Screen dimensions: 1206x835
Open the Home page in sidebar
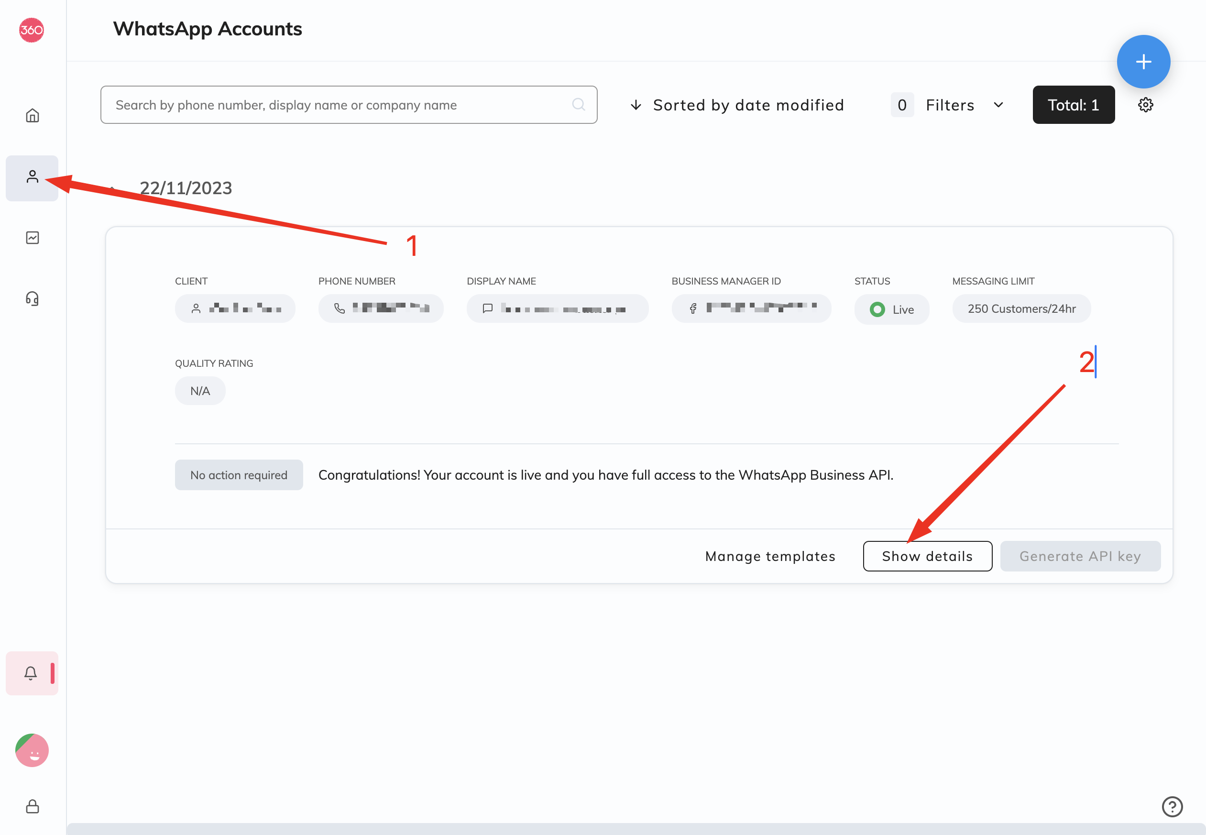coord(33,115)
